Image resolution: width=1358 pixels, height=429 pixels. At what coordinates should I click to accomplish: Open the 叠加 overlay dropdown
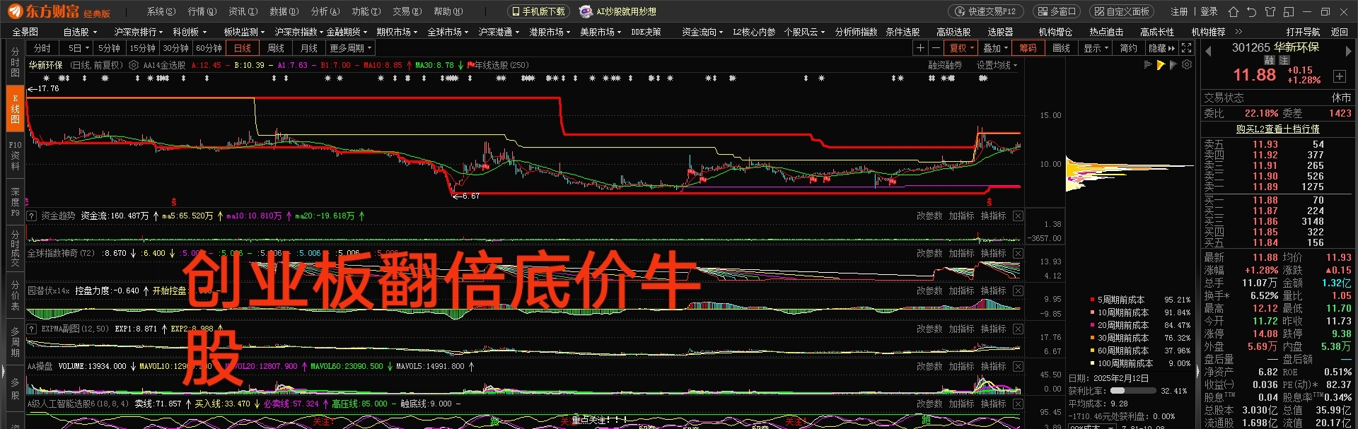coord(996,48)
